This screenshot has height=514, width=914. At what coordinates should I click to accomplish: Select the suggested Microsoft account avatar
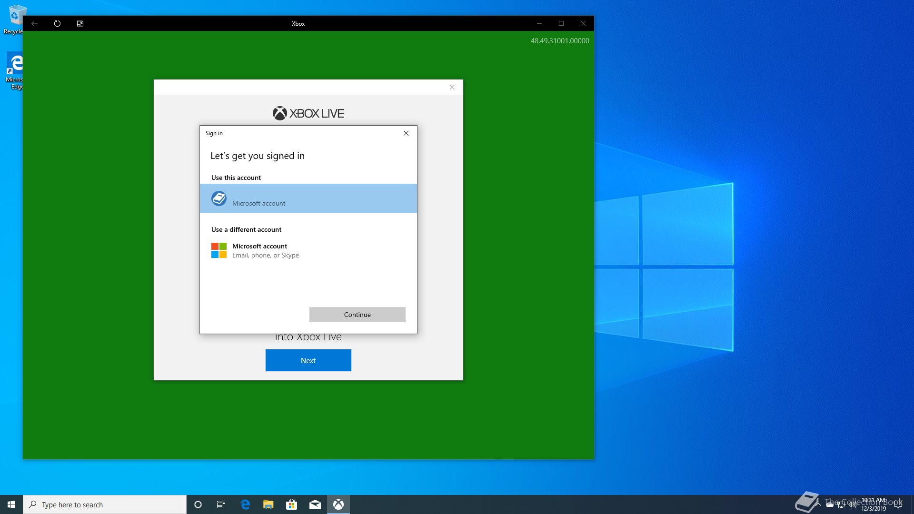tap(219, 198)
